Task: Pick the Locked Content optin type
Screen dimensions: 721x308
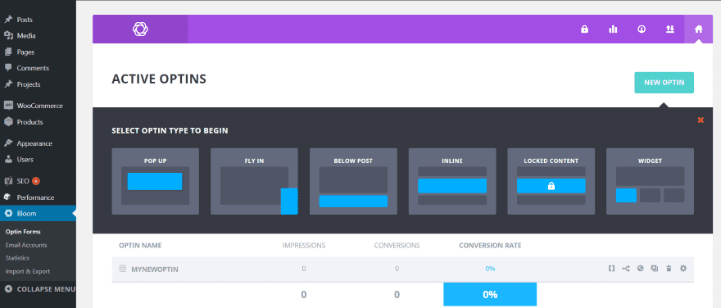Action: [551, 181]
